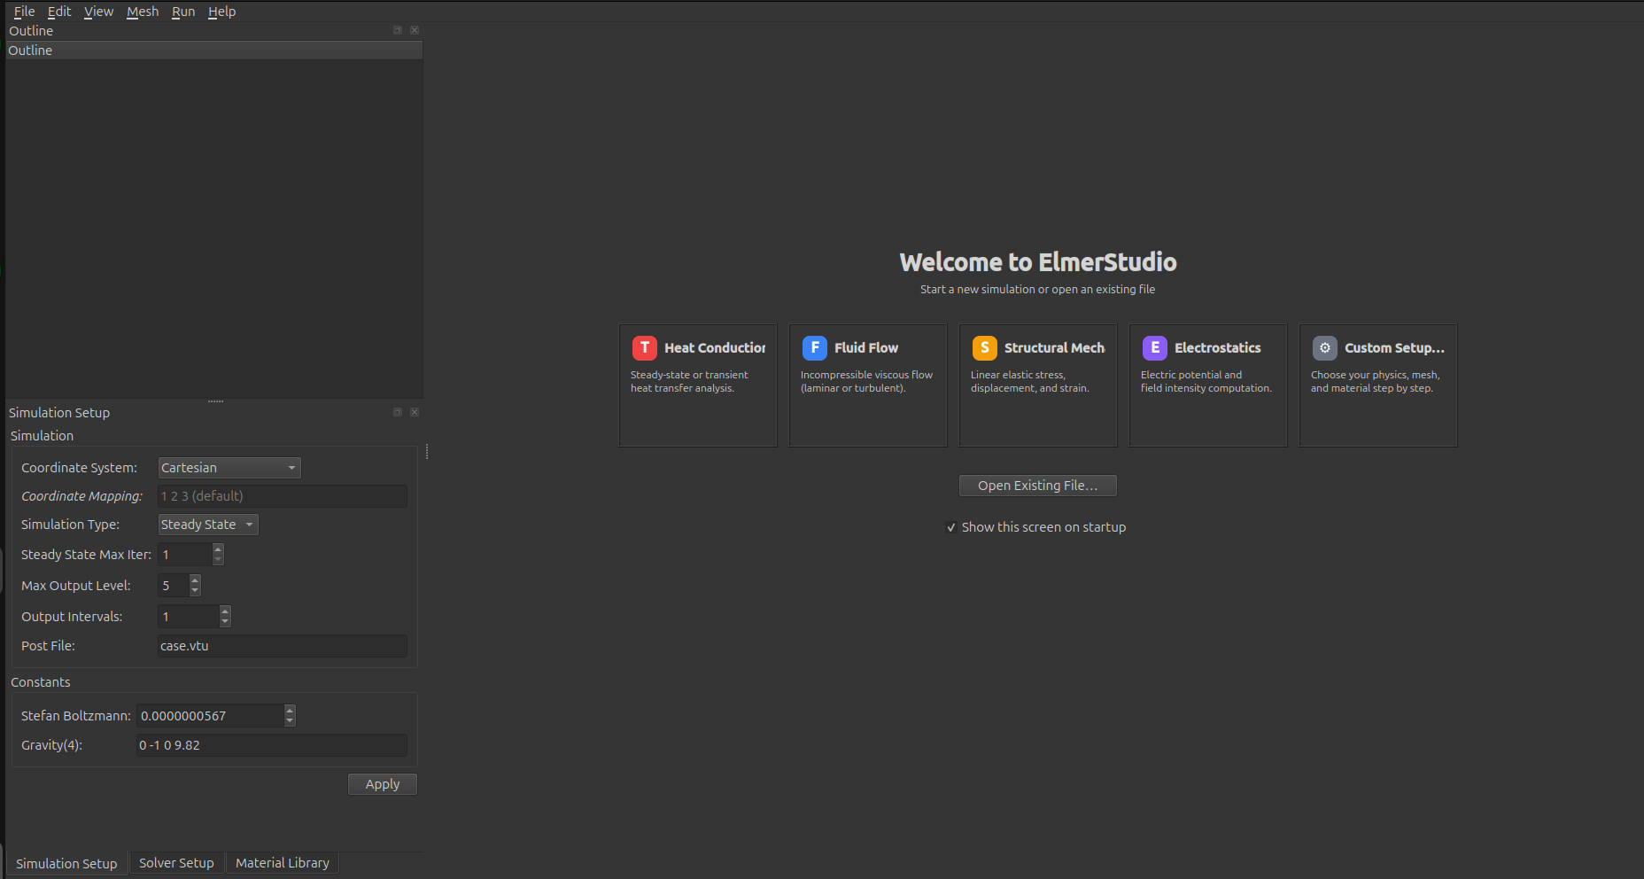Open the Mesh menu
Screen dimensions: 1644x879
tap(143, 12)
